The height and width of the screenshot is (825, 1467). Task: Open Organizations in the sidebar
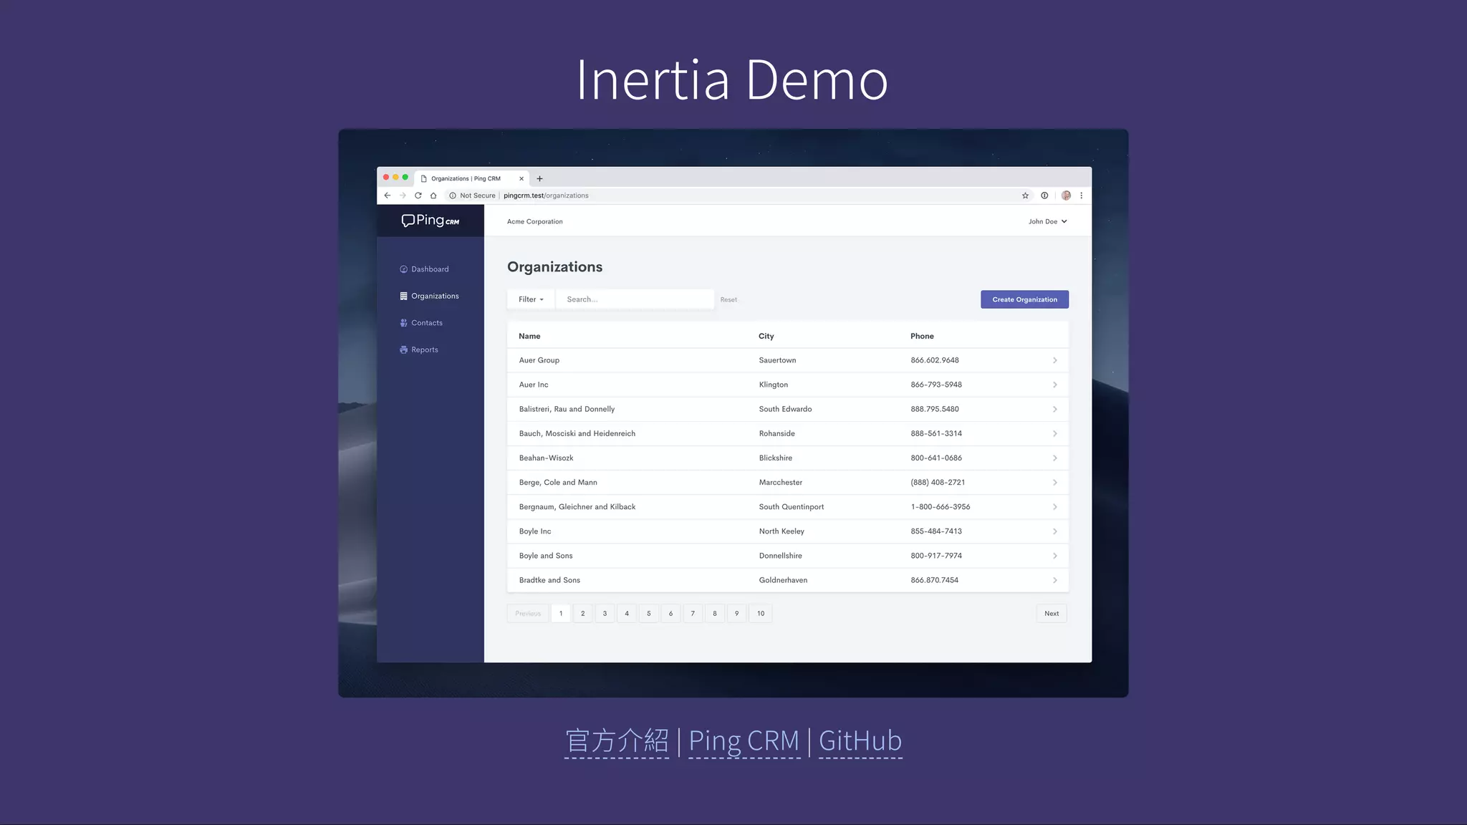tap(429, 296)
